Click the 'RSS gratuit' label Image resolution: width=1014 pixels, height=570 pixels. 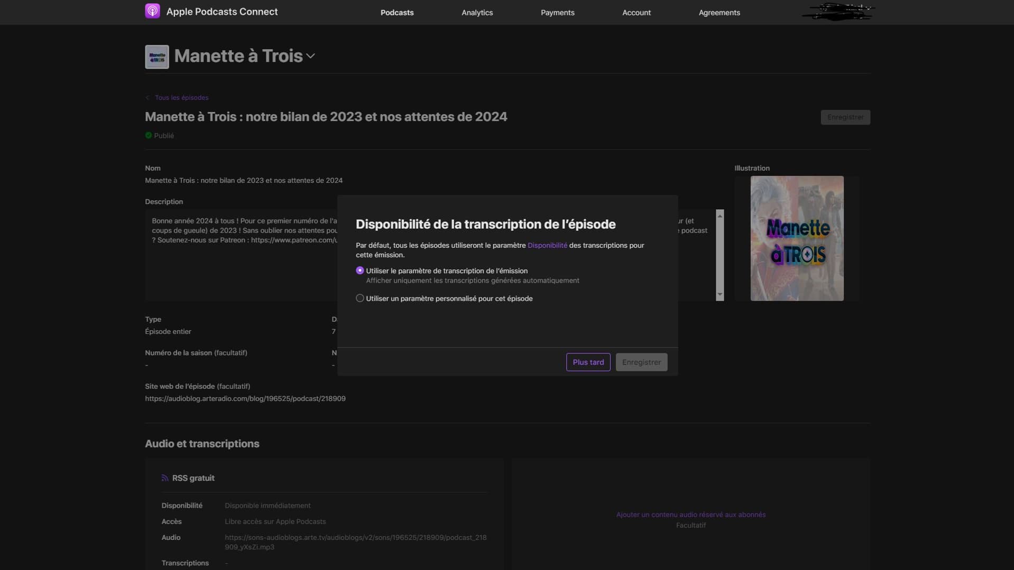193,478
